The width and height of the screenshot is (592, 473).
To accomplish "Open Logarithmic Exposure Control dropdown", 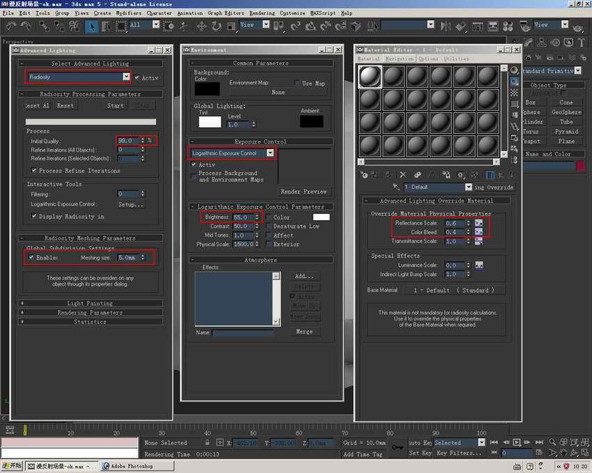I will (x=270, y=153).
